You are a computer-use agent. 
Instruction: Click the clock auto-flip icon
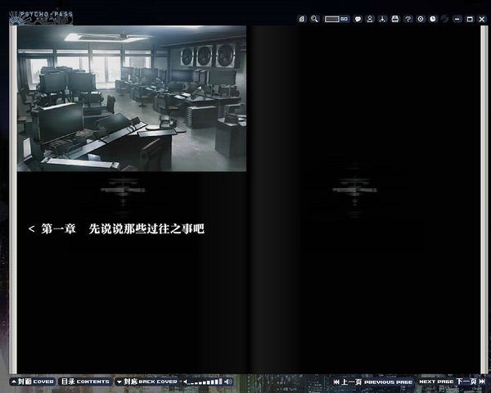point(433,19)
